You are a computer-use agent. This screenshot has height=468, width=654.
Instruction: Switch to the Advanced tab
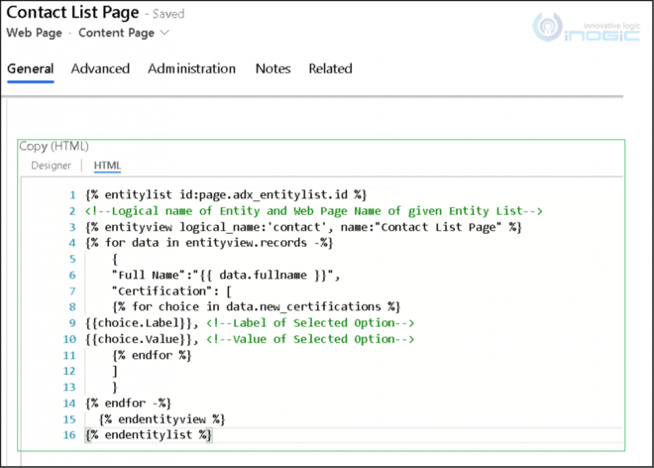coord(100,68)
